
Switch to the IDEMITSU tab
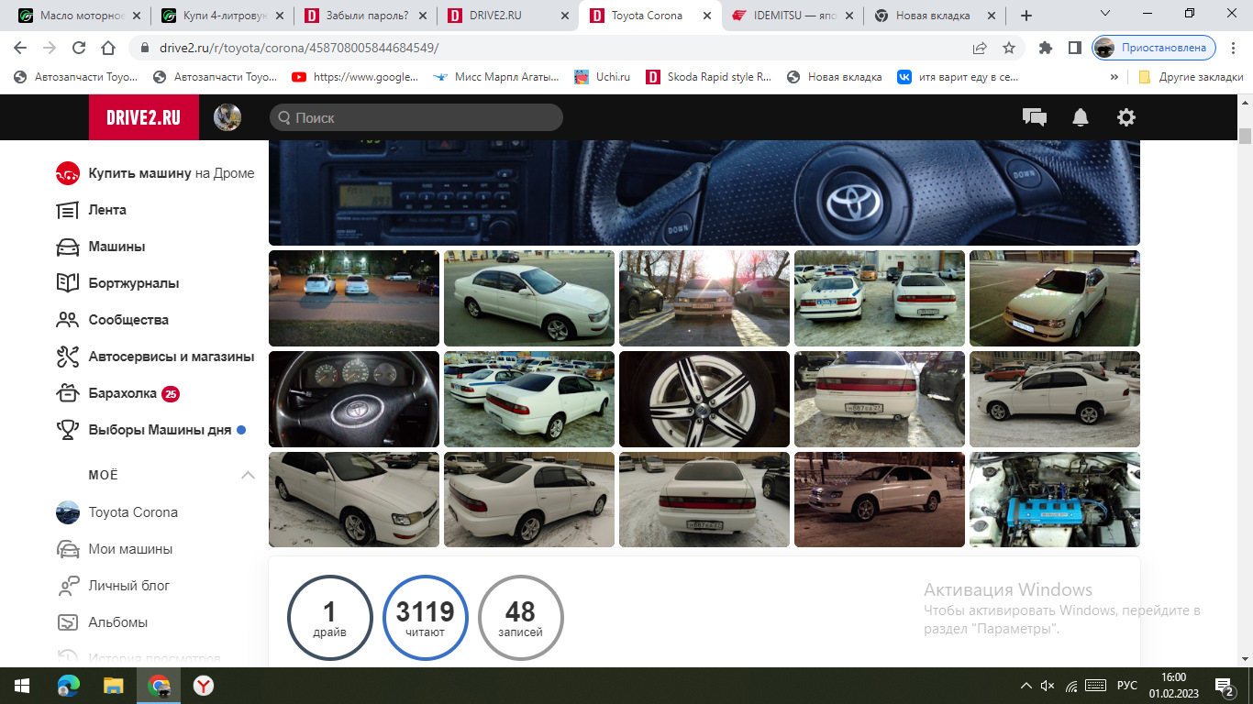[x=793, y=16]
